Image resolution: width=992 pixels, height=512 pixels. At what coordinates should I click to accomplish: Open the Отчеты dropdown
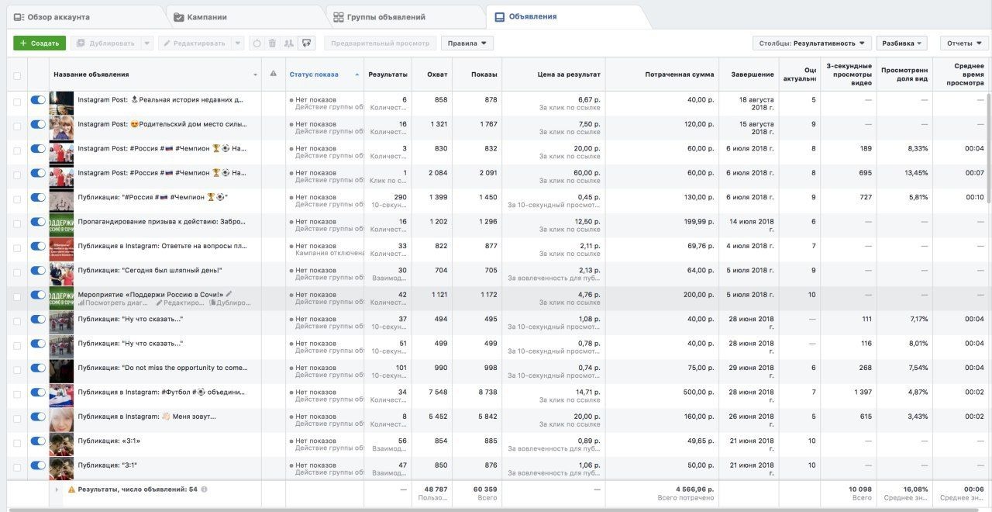964,43
